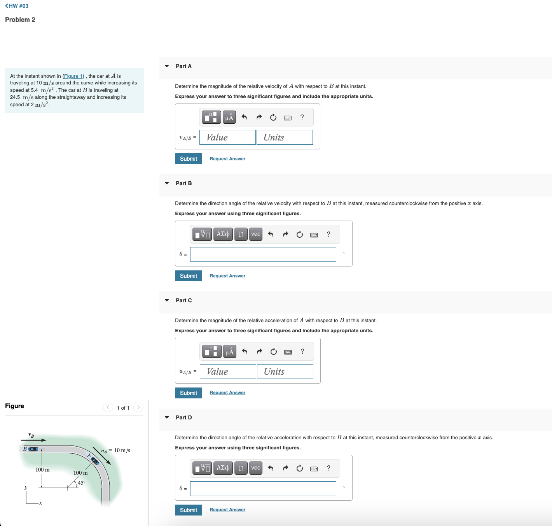The width and height of the screenshot is (552, 526).
Task: Click Part A Units input field
Action: 285,137
